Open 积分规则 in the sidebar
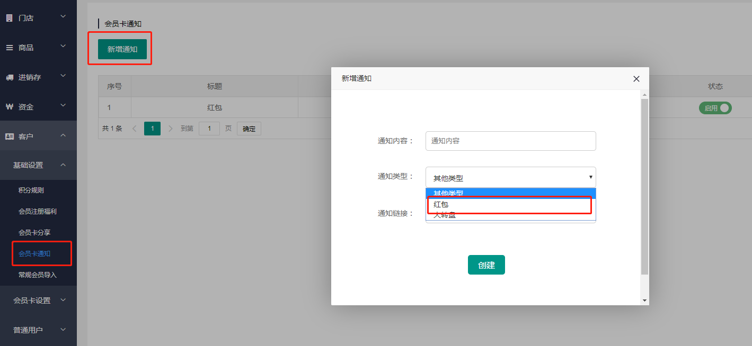Image resolution: width=752 pixels, height=346 pixels. [31, 190]
